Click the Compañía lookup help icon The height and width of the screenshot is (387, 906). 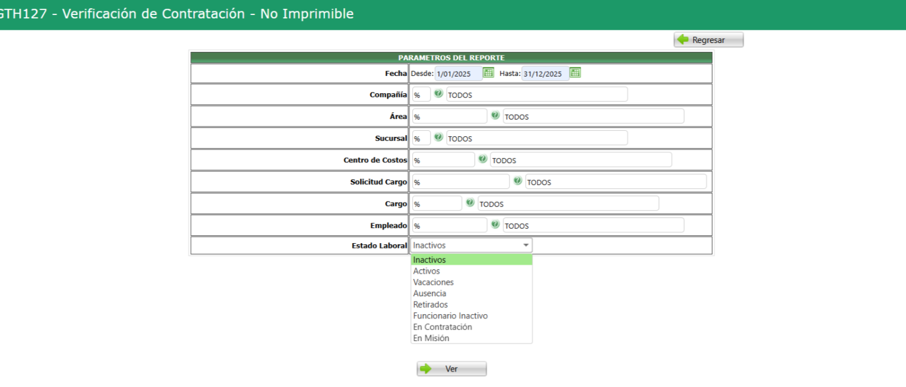click(x=438, y=94)
